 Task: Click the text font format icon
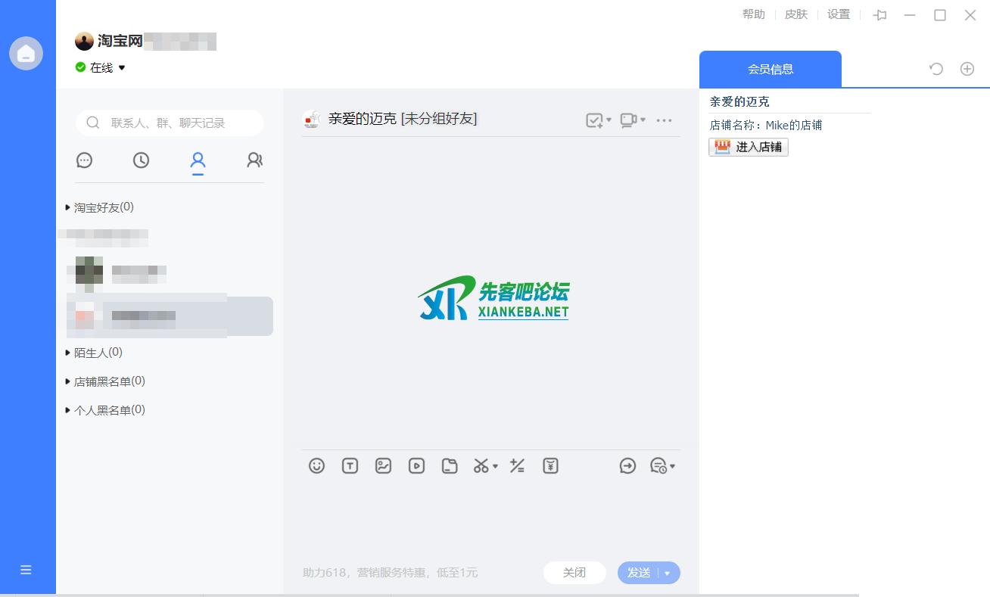point(350,466)
